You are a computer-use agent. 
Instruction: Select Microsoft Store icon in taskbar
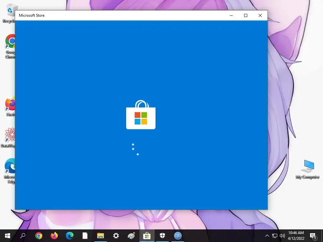147,236
